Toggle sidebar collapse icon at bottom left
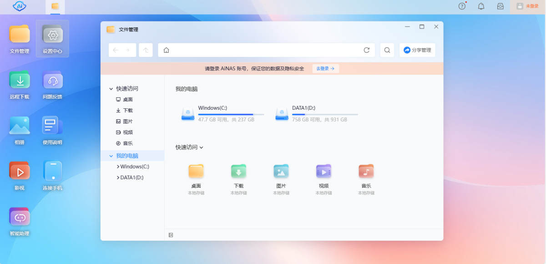546x264 pixels. click(x=171, y=235)
